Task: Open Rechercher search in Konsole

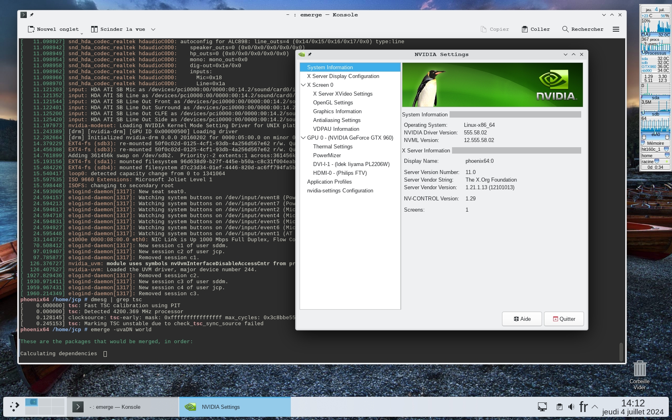Action: click(x=582, y=29)
